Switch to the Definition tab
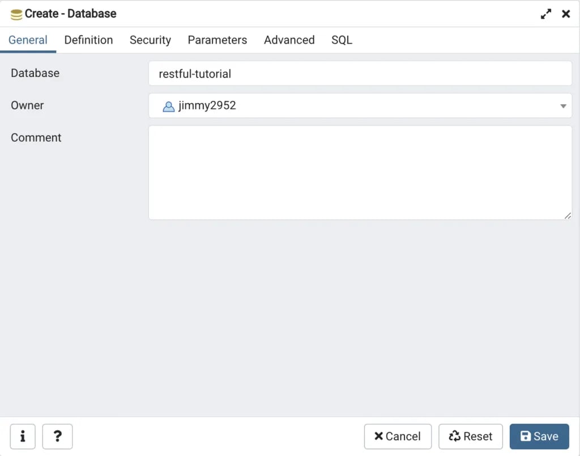 [88, 40]
